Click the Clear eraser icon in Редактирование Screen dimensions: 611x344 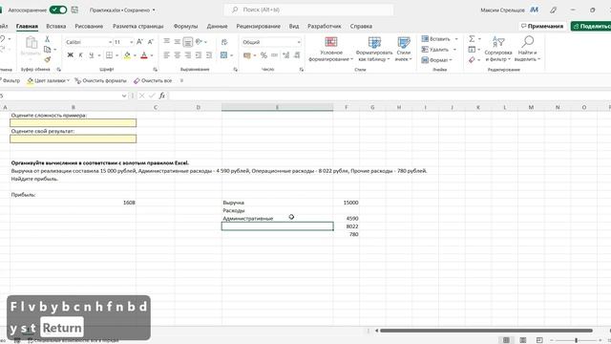(x=472, y=59)
